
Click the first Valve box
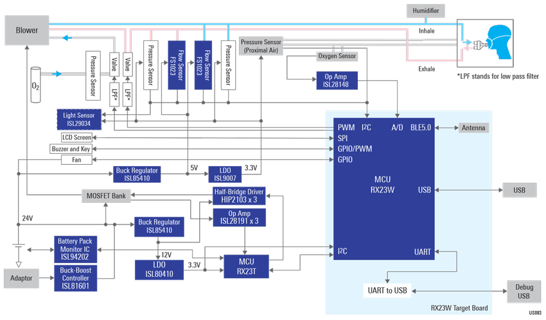(114, 64)
